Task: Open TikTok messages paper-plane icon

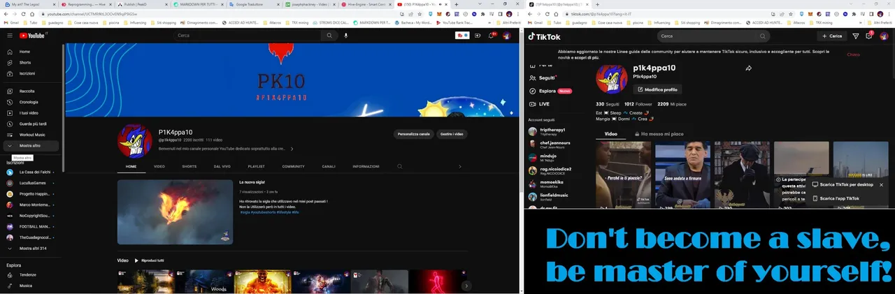Action: [856, 36]
